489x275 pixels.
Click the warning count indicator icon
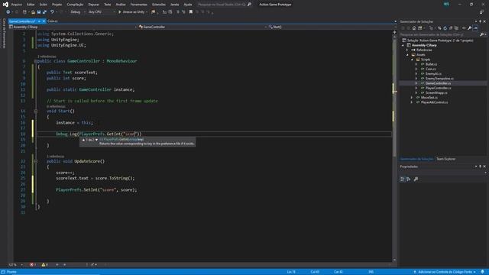tap(44, 265)
